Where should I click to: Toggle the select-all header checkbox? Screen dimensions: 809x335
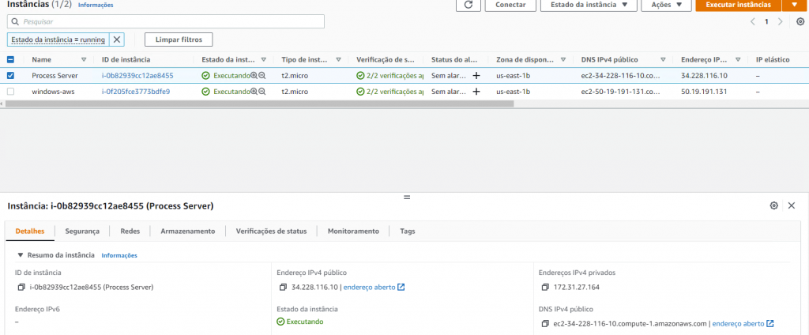click(x=10, y=59)
